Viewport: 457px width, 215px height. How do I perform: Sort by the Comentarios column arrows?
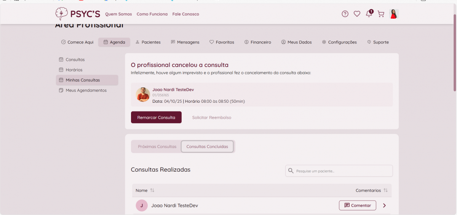(385, 190)
